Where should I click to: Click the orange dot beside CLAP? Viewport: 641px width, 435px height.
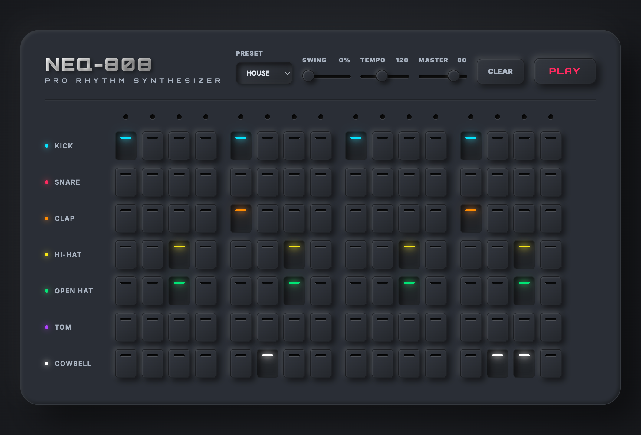(47, 218)
